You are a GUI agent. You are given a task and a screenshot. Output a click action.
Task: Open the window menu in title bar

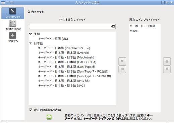pos(3,3)
